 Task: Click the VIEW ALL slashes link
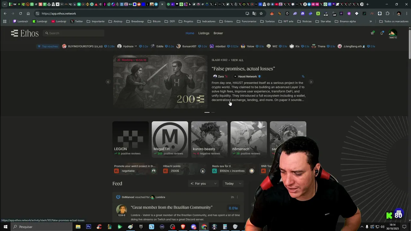(237, 60)
